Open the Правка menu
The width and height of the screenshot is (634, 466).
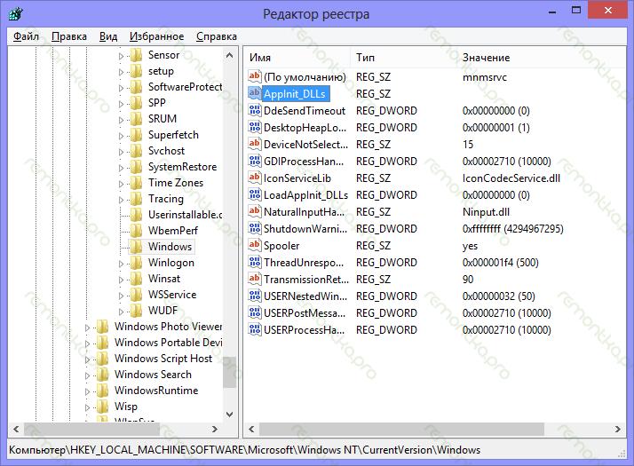click(69, 36)
